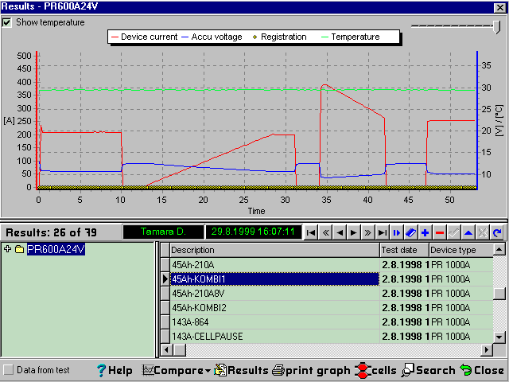The width and height of the screenshot is (509, 382).
Task: Click the refresh data navigator button
Action: pyautogui.click(x=497, y=232)
